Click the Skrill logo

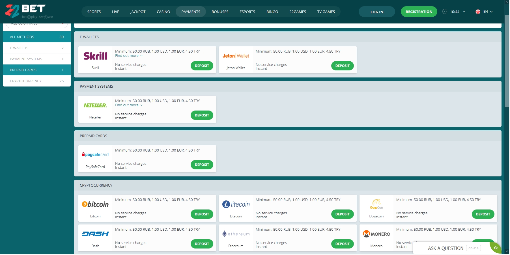click(95, 56)
